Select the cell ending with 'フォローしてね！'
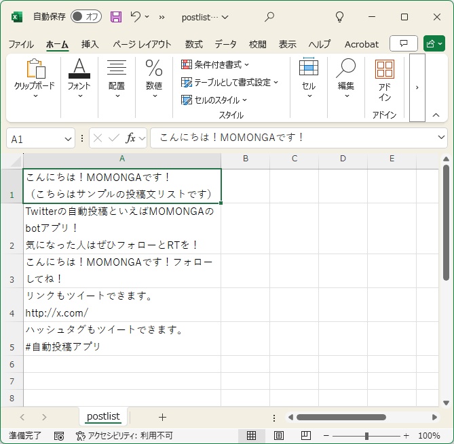Screen dimensions: 454x444 pyautogui.click(x=122, y=270)
